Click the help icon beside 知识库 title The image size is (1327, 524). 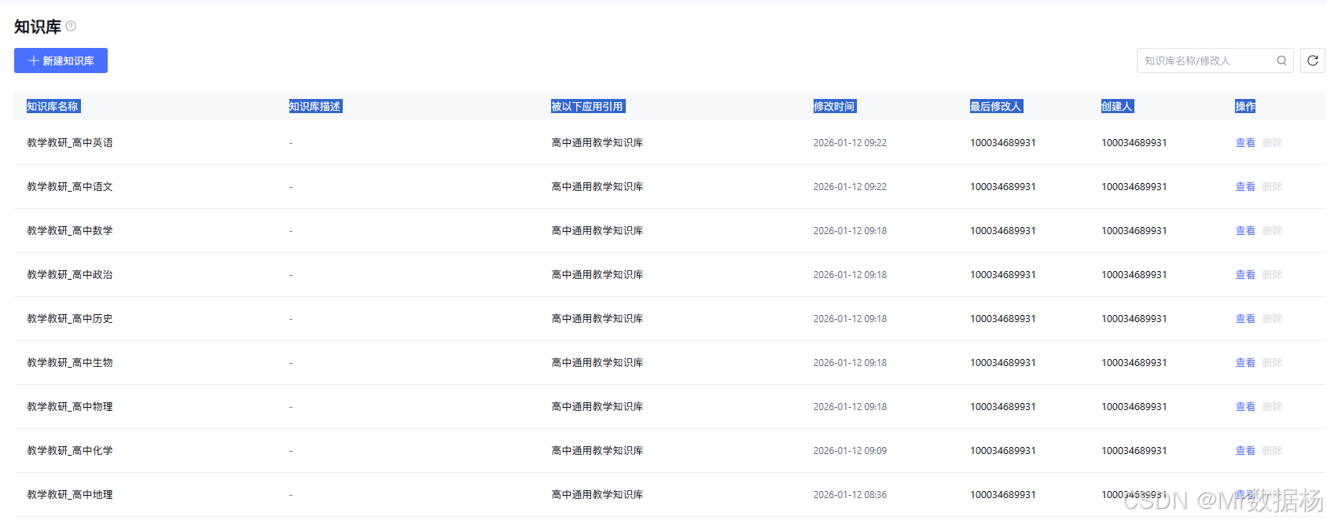pyautogui.click(x=71, y=26)
